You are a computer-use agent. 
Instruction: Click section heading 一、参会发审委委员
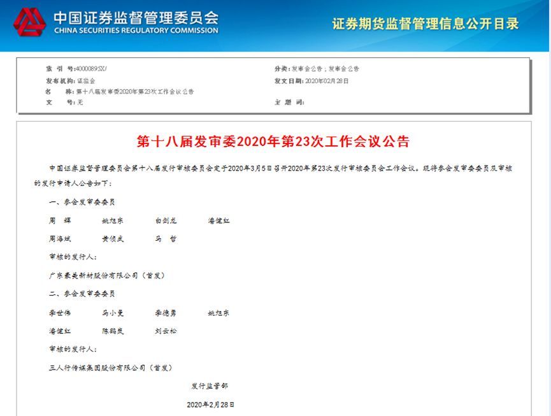[x=82, y=202]
